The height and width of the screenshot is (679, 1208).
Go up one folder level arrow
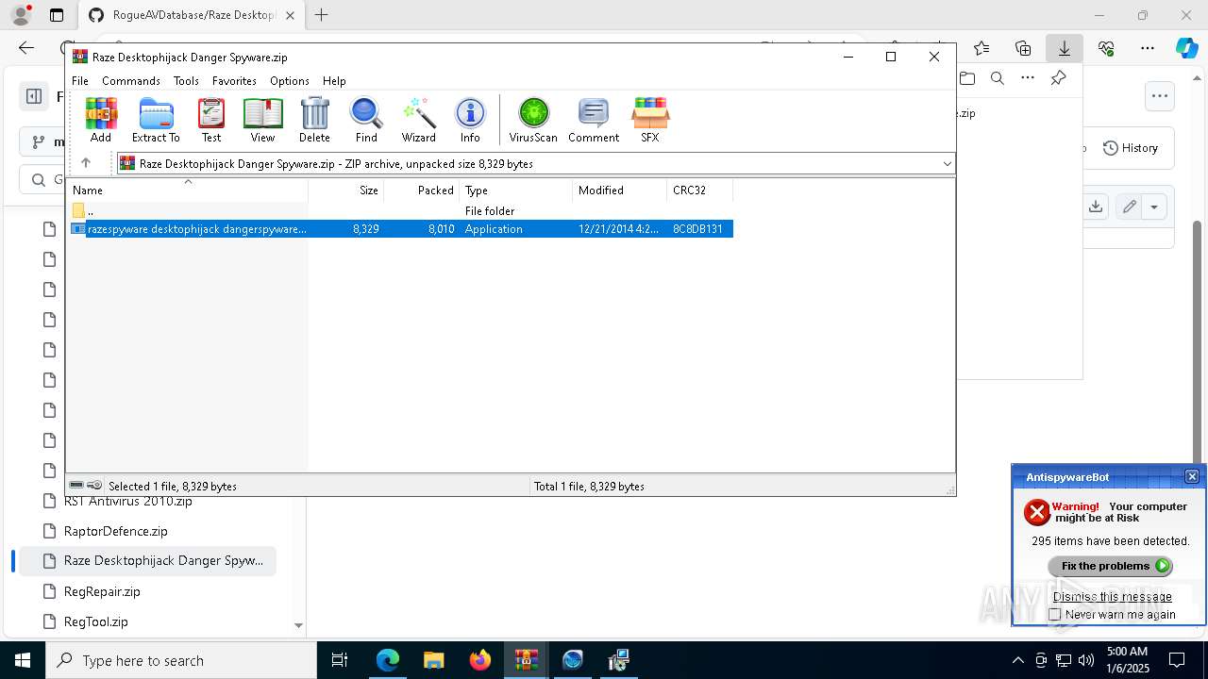point(86,163)
